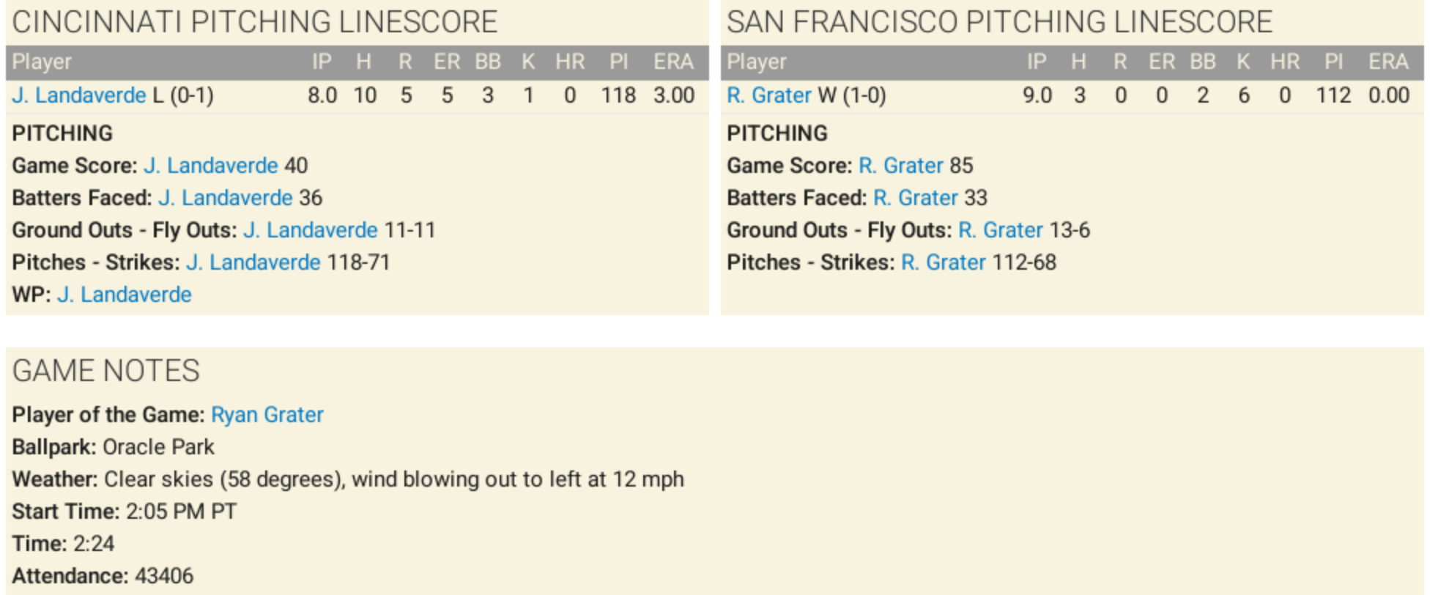Click J. Landaverde link after WP
This screenshot has width=1430, height=595.
(x=125, y=295)
